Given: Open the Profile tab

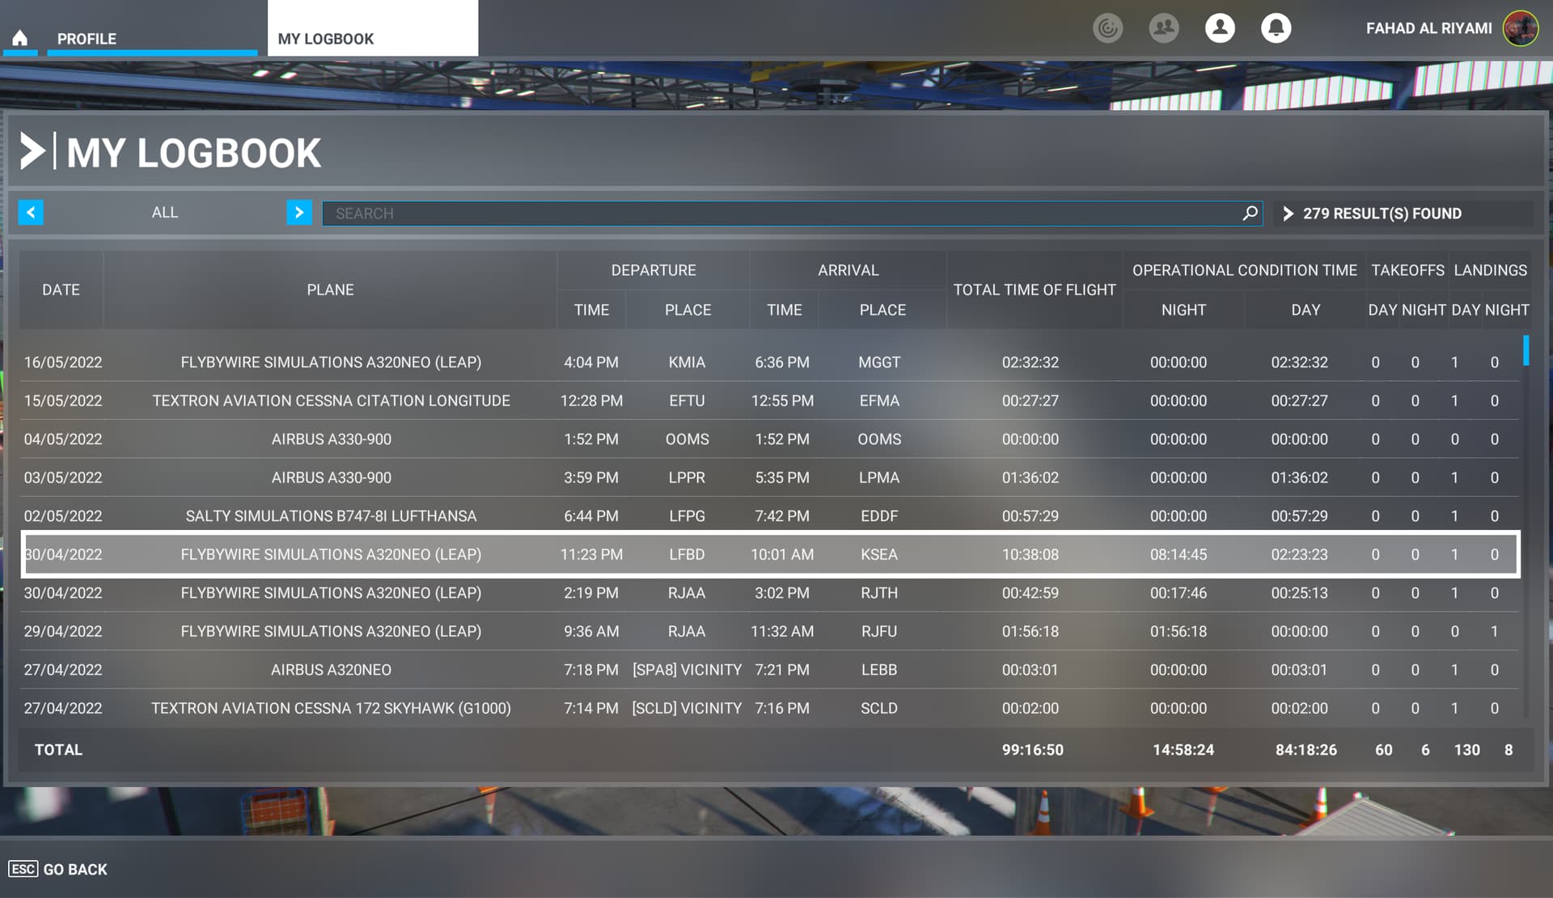Looking at the screenshot, I should click(x=87, y=39).
